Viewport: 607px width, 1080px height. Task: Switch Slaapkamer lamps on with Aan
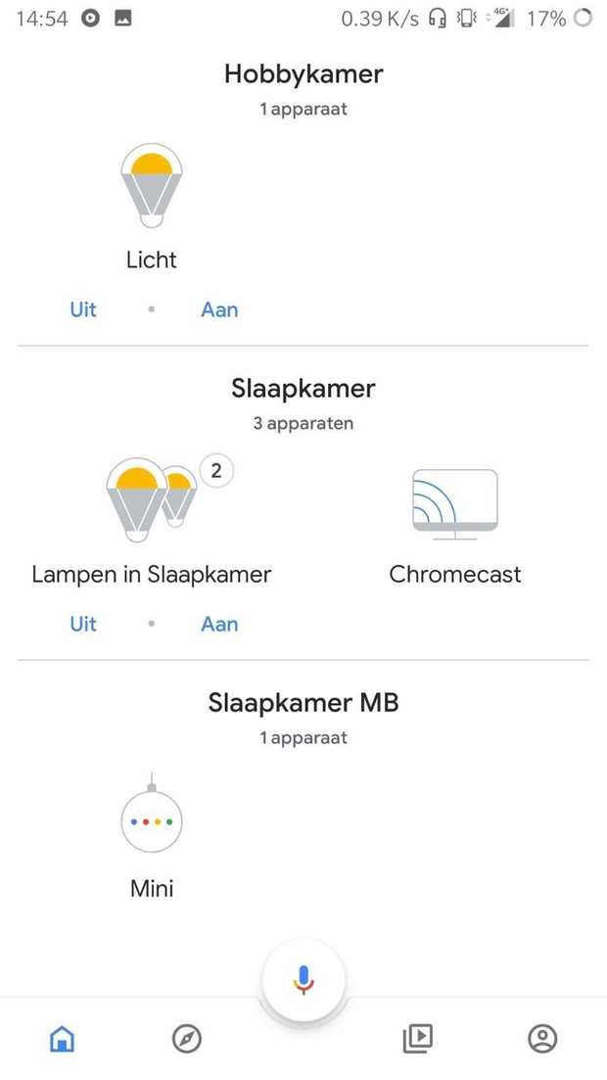pyautogui.click(x=219, y=624)
